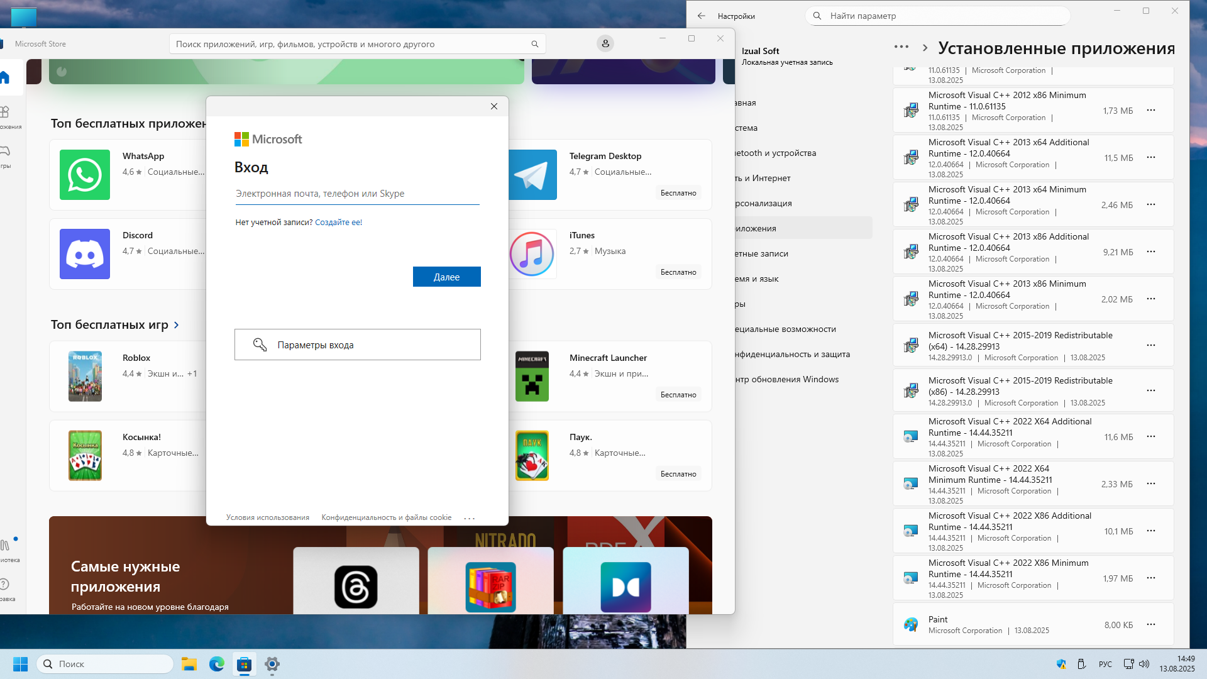Viewport: 1207px width, 679px height.
Task: Open the Паук spider solitaire icon
Action: (x=532, y=456)
